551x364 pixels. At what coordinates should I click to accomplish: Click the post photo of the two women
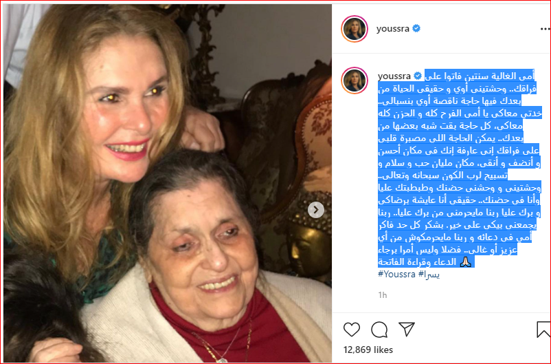[168, 184]
